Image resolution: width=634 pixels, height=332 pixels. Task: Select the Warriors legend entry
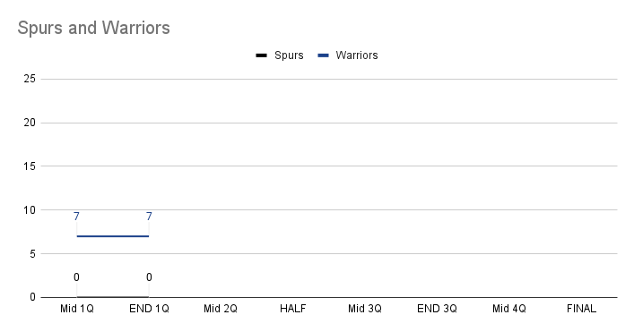(x=348, y=55)
